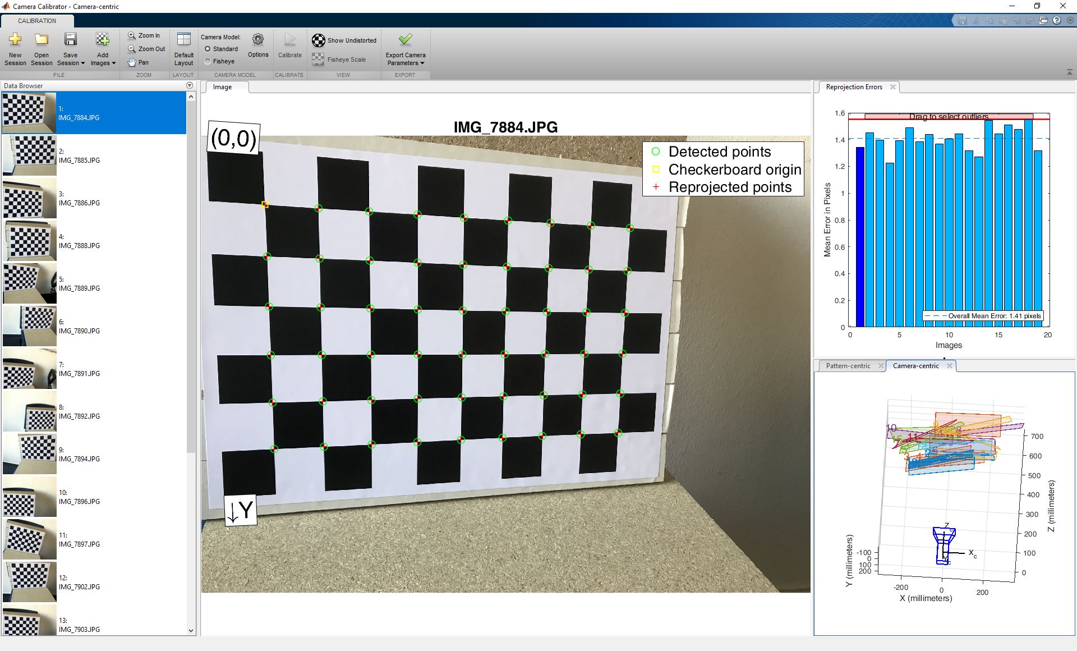This screenshot has height=651, width=1077.
Task: Click Default Layout icon
Action: pyautogui.click(x=183, y=39)
